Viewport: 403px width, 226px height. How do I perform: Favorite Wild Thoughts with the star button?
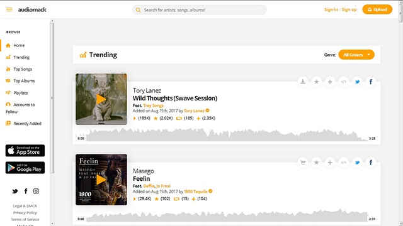click(x=316, y=82)
